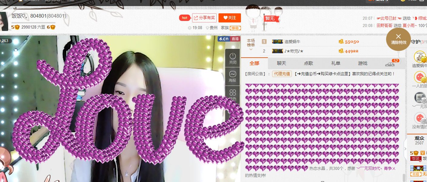Click rank 1 user 追爱蜗牛
The image size is (427, 182).
[x=292, y=42]
